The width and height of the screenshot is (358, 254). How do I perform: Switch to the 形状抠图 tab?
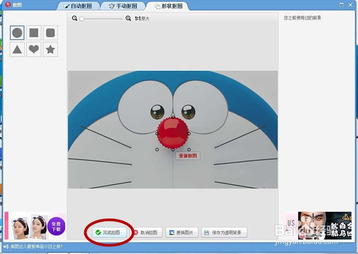(169, 6)
